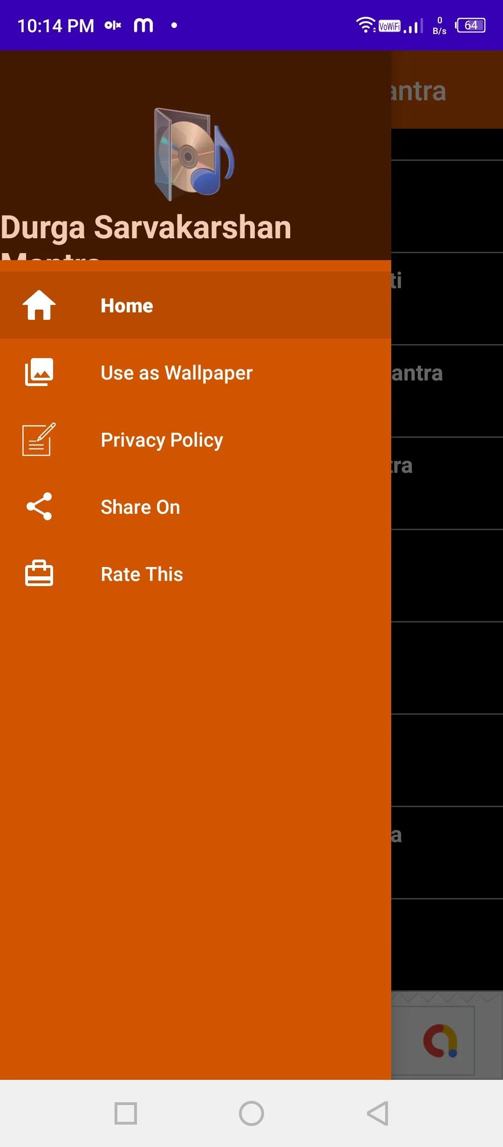Screen dimensions: 503x1147
Task: Tap the dimmed list row ending in "ti"
Action: [447, 298]
